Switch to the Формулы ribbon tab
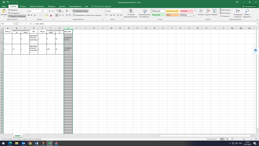The image size is (259, 146). (52, 6)
